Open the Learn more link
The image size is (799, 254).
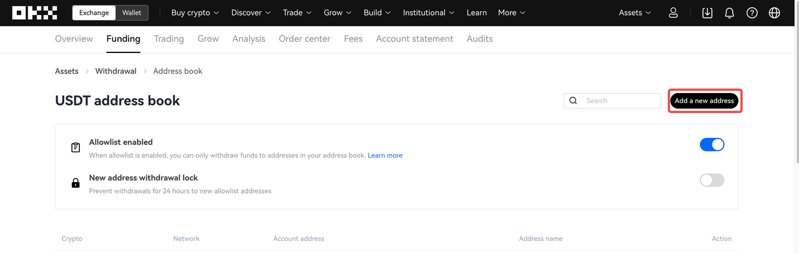coord(385,155)
